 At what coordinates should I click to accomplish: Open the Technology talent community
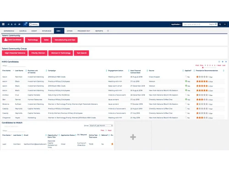(x=33, y=40)
